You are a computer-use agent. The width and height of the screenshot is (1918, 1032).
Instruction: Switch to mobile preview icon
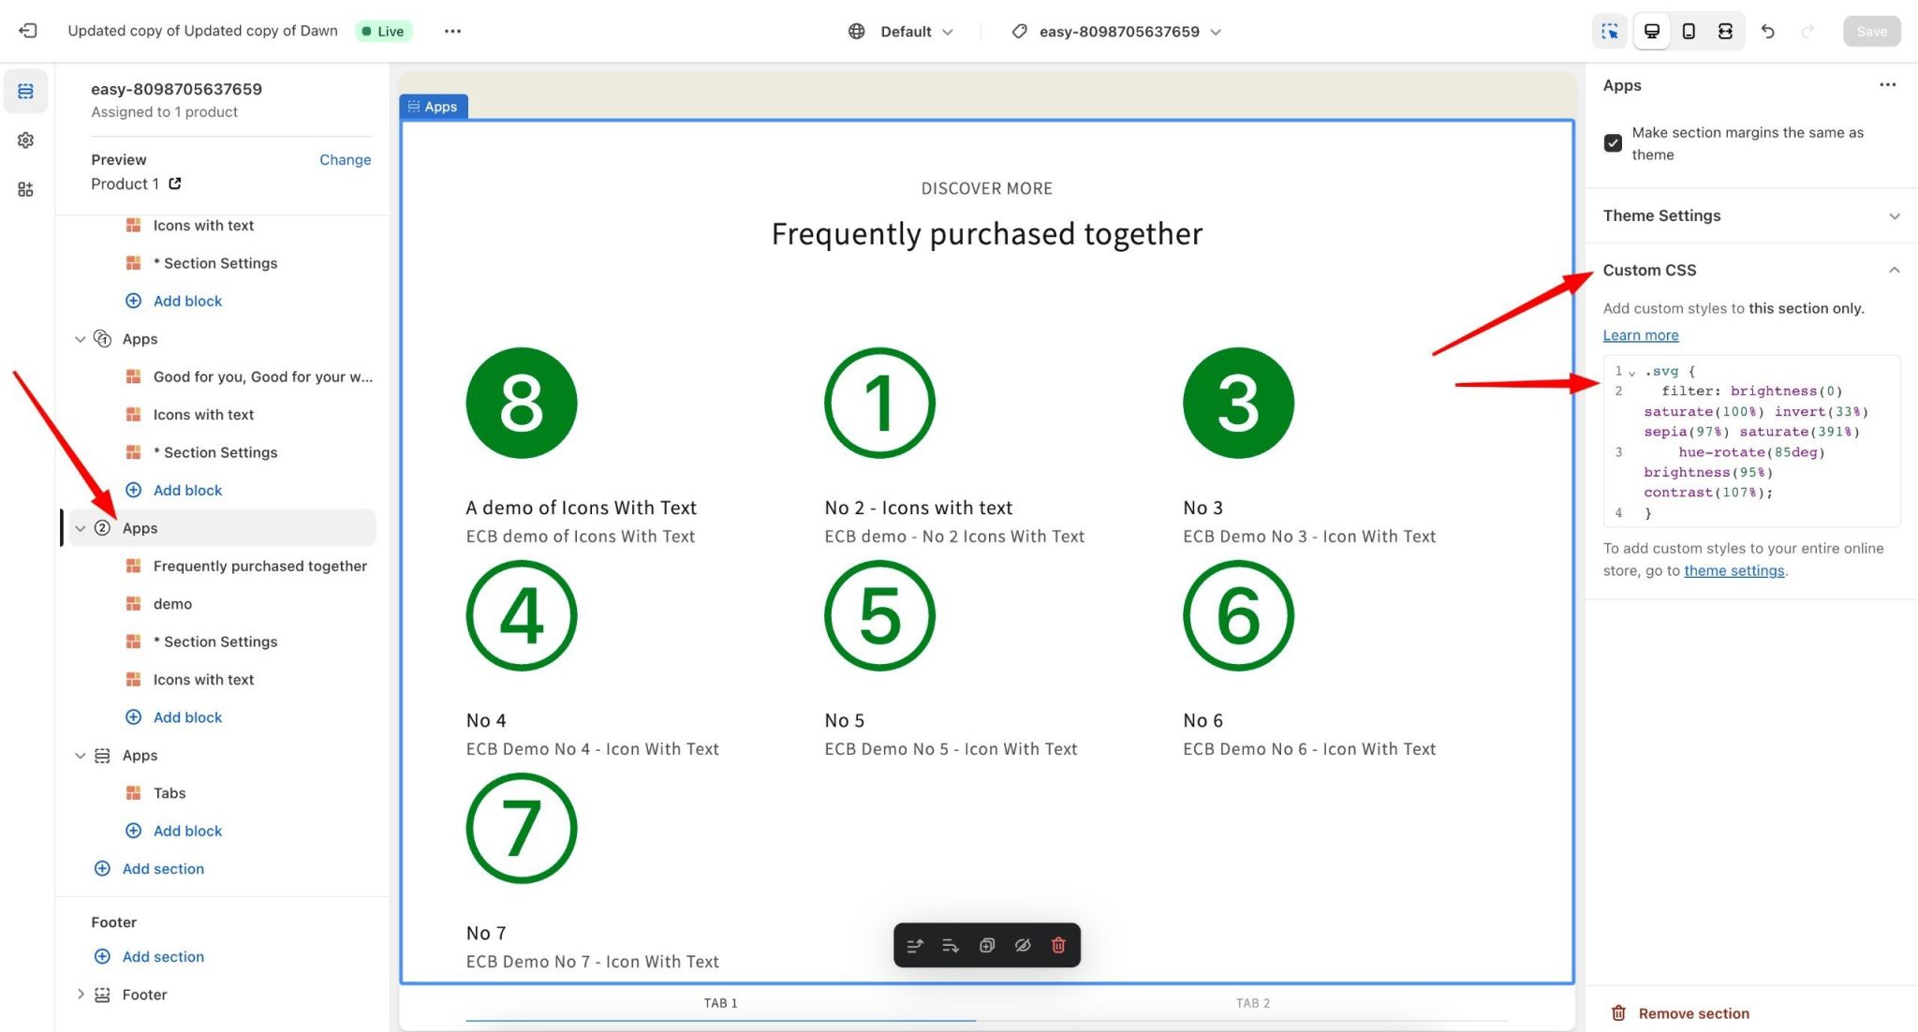(1689, 31)
